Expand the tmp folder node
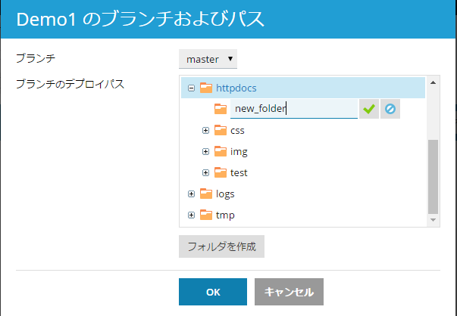 point(191,215)
